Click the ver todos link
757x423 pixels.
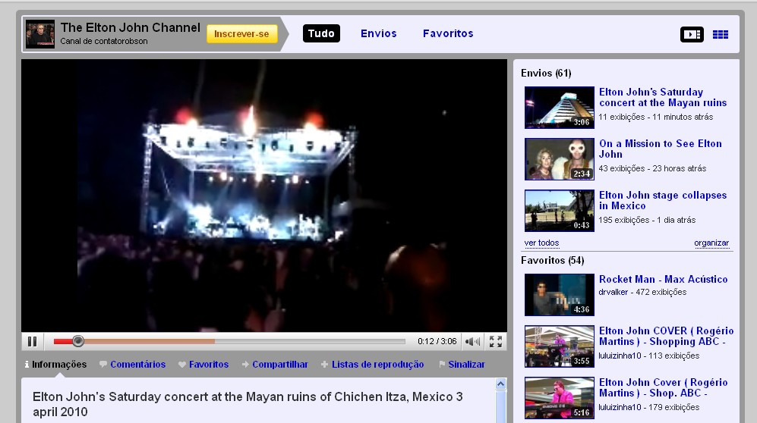click(x=541, y=243)
